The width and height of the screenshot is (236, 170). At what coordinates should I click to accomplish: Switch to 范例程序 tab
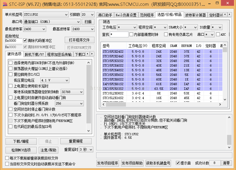pyautogui.click(x=147, y=15)
